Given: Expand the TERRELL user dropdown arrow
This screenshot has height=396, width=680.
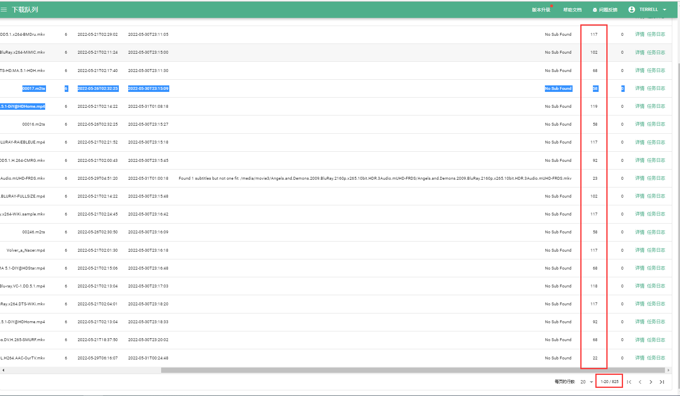Looking at the screenshot, I should click(665, 10).
